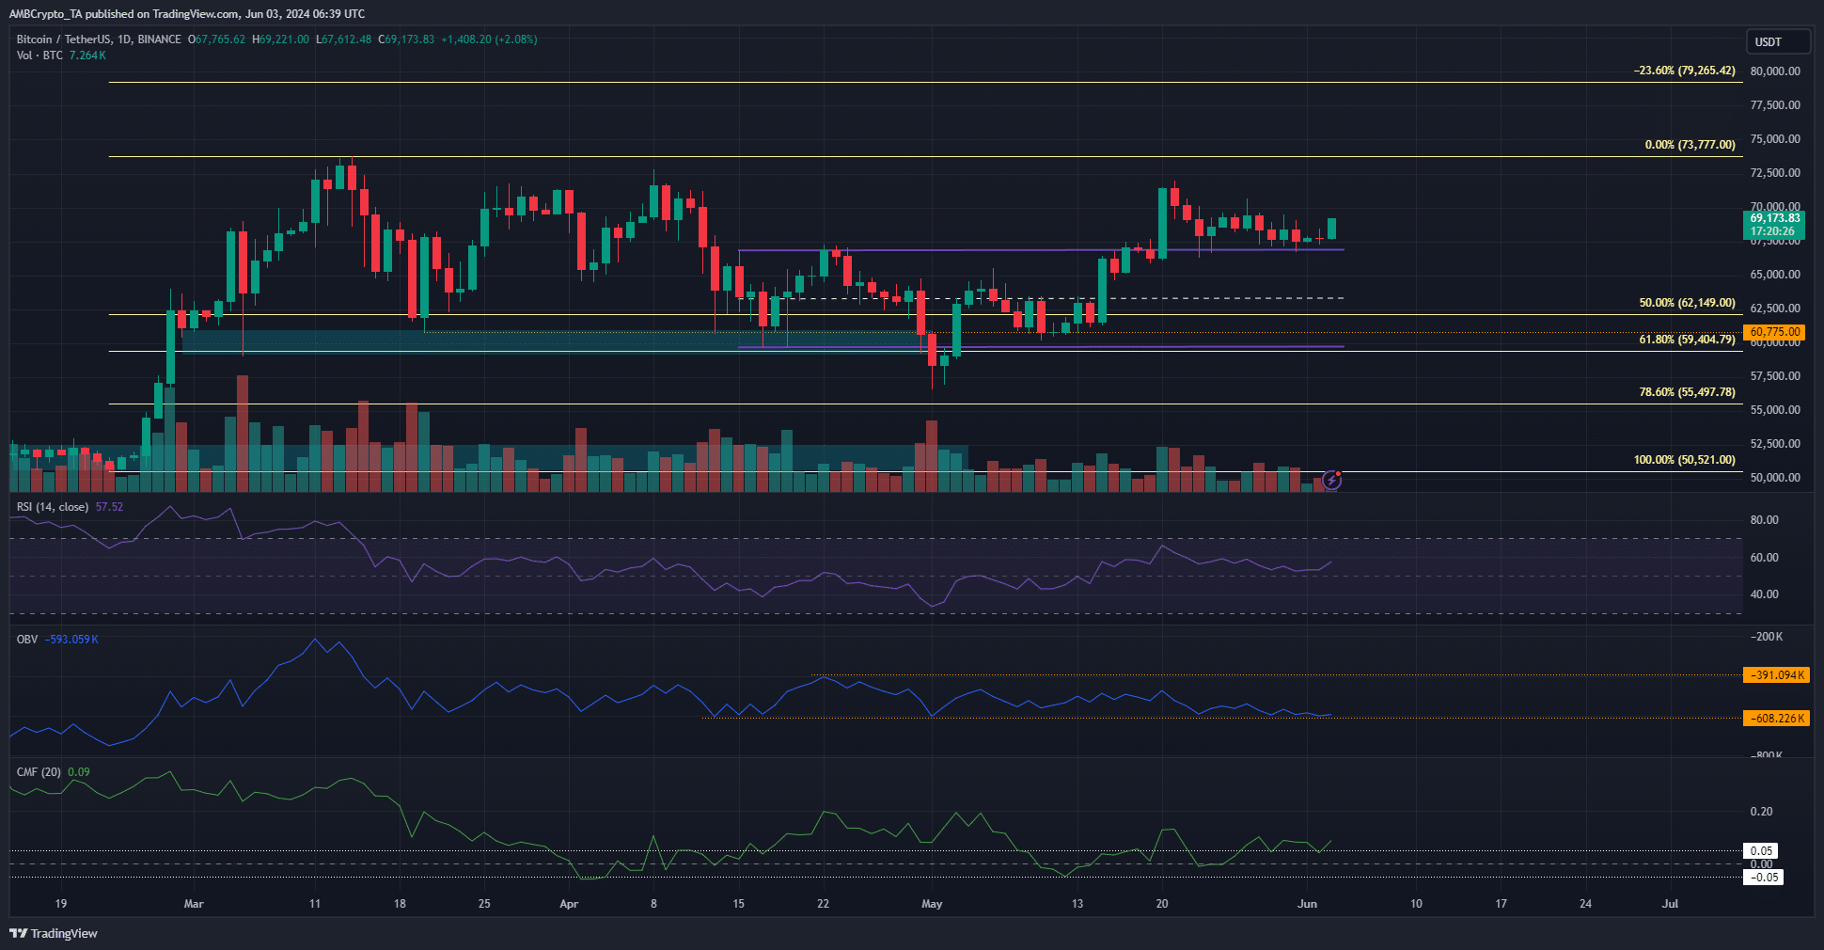Click the 0.20 level on the CMF axis
The image size is (1824, 950).
(1761, 812)
